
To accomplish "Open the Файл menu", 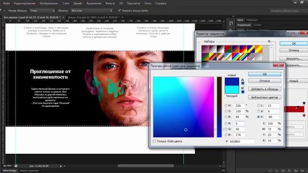I will click(6, 3).
